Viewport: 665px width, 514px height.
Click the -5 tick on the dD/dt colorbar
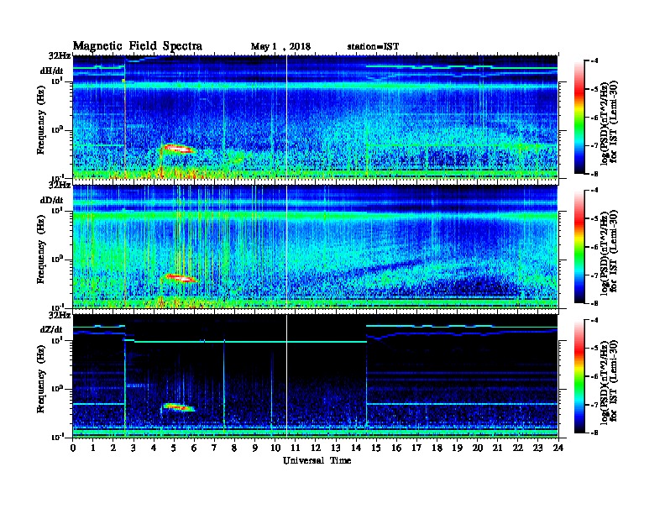point(595,219)
